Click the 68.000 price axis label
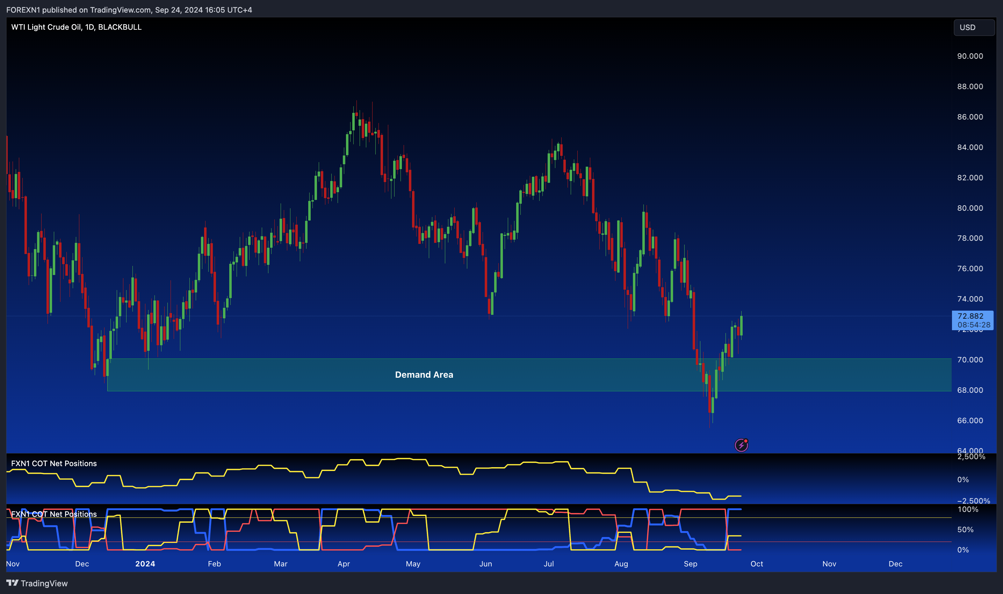Screen dimensions: 1003x594 (970, 390)
